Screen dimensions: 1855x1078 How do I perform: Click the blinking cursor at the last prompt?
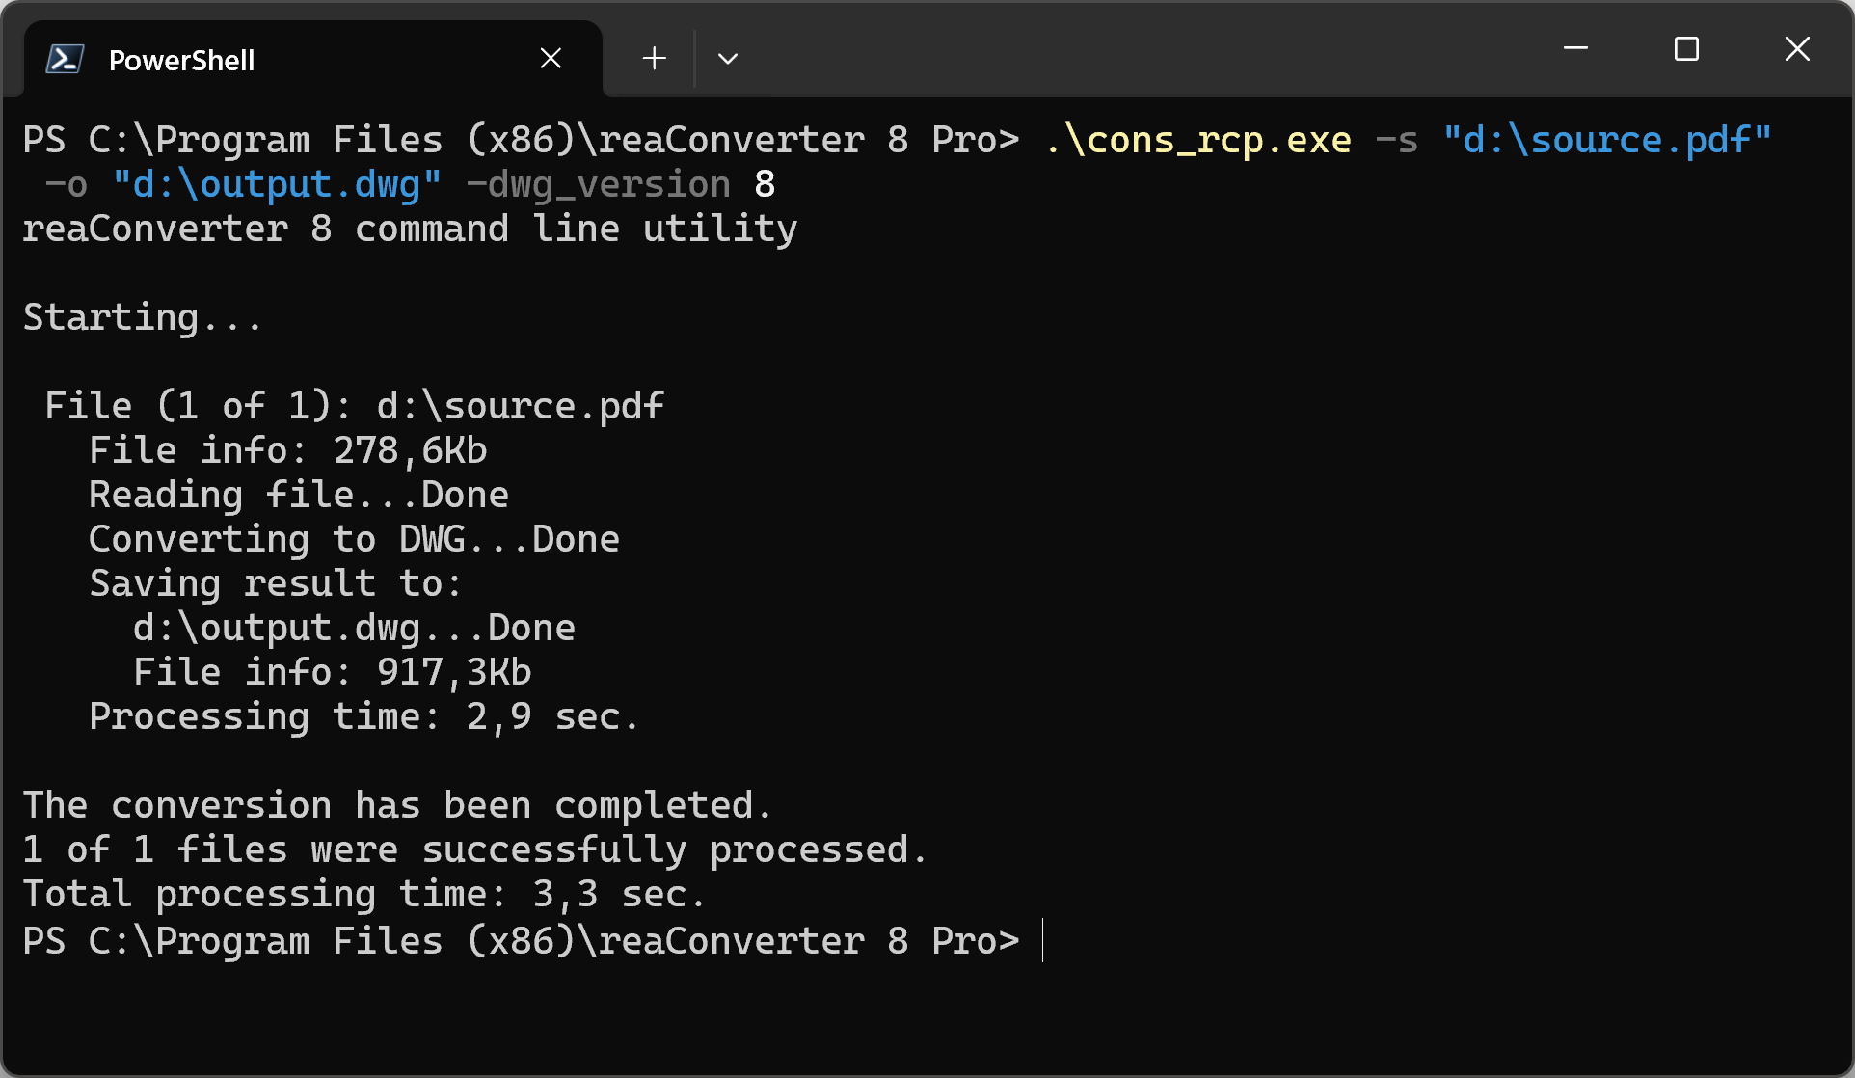pyautogui.click(x=1043, y=940)
